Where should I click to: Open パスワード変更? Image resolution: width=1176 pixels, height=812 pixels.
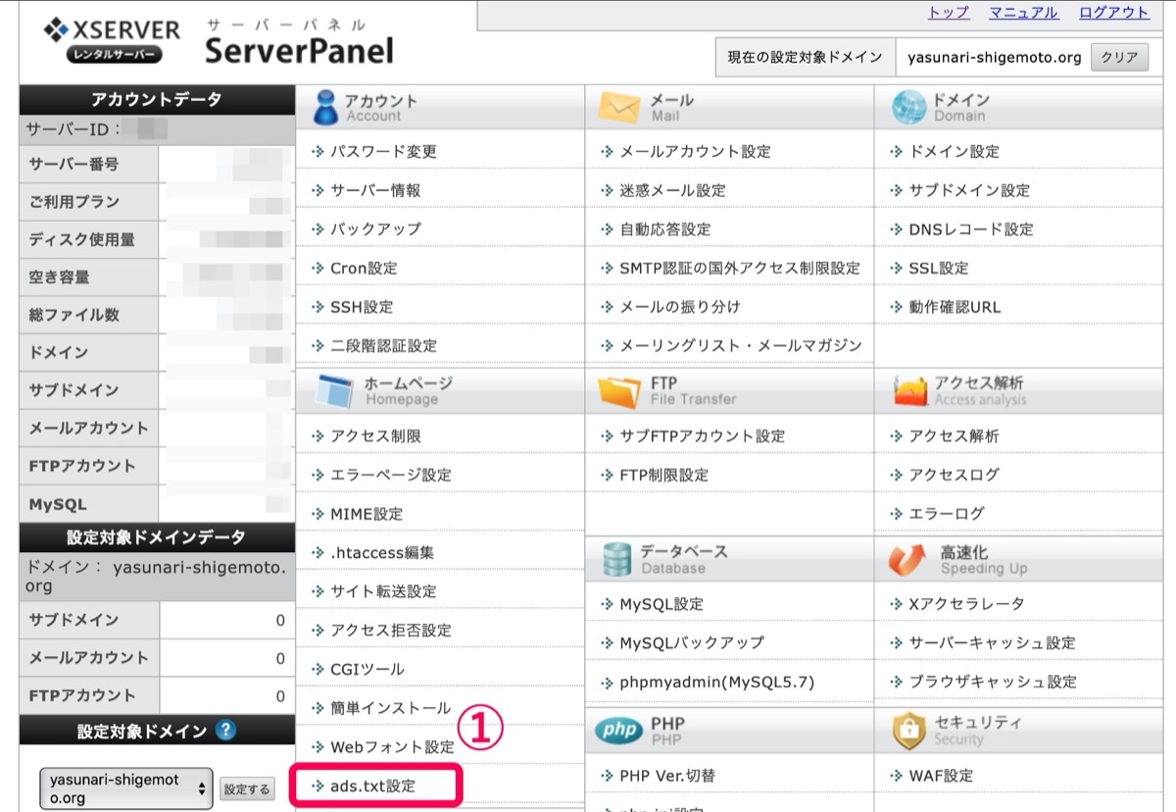pyautogui.click(x=383, y=152)
